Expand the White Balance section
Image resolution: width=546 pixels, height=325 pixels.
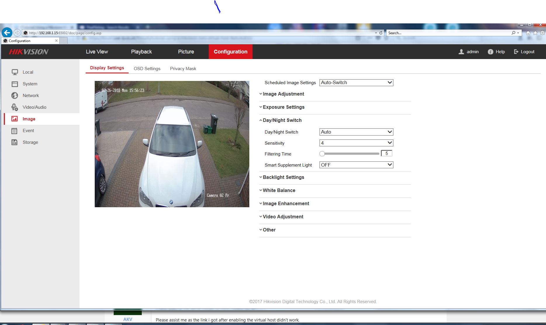[x=279, y=191]
